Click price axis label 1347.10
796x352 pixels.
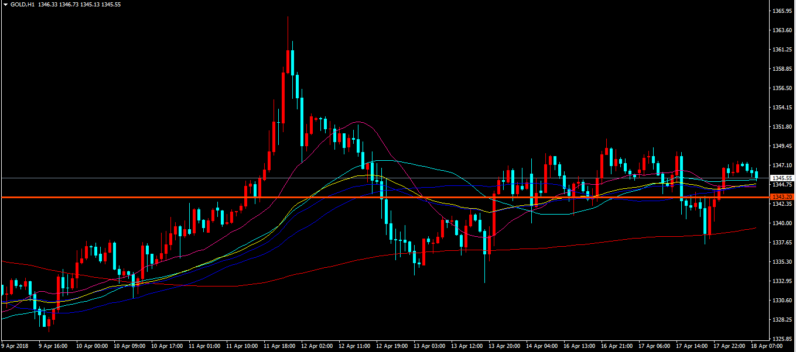click(x=783, y=165)
